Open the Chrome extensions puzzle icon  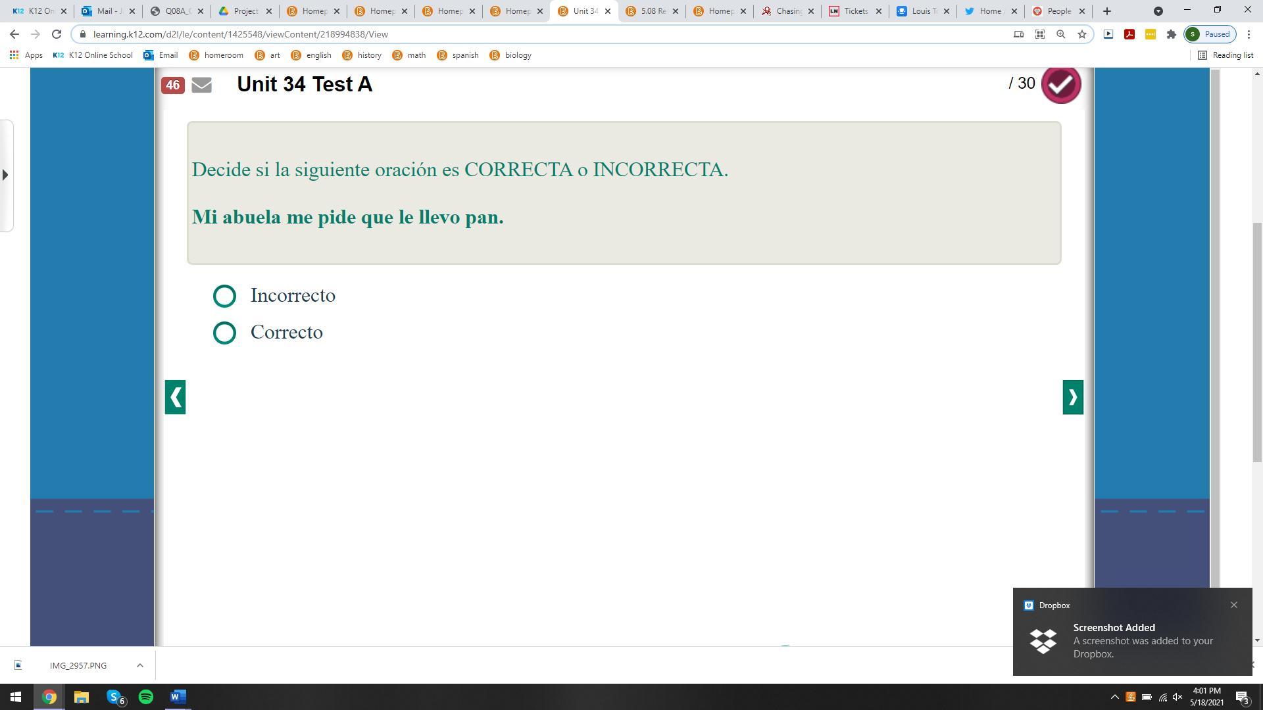click(1171, 34)
